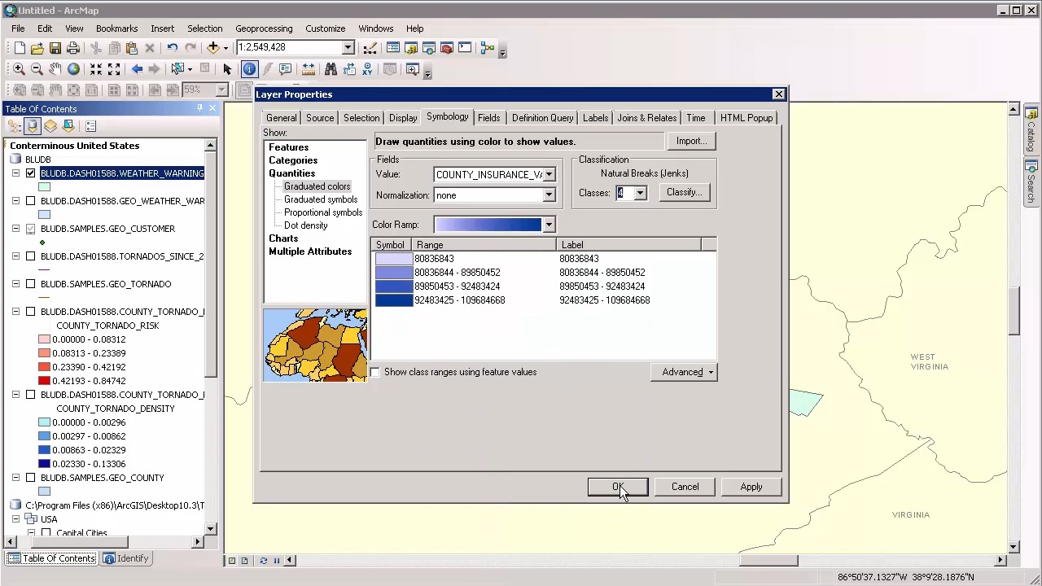This screenshot has width=1042, height=586.
Task: Activate the Identify tool
Action: click(x=249, y=69)
